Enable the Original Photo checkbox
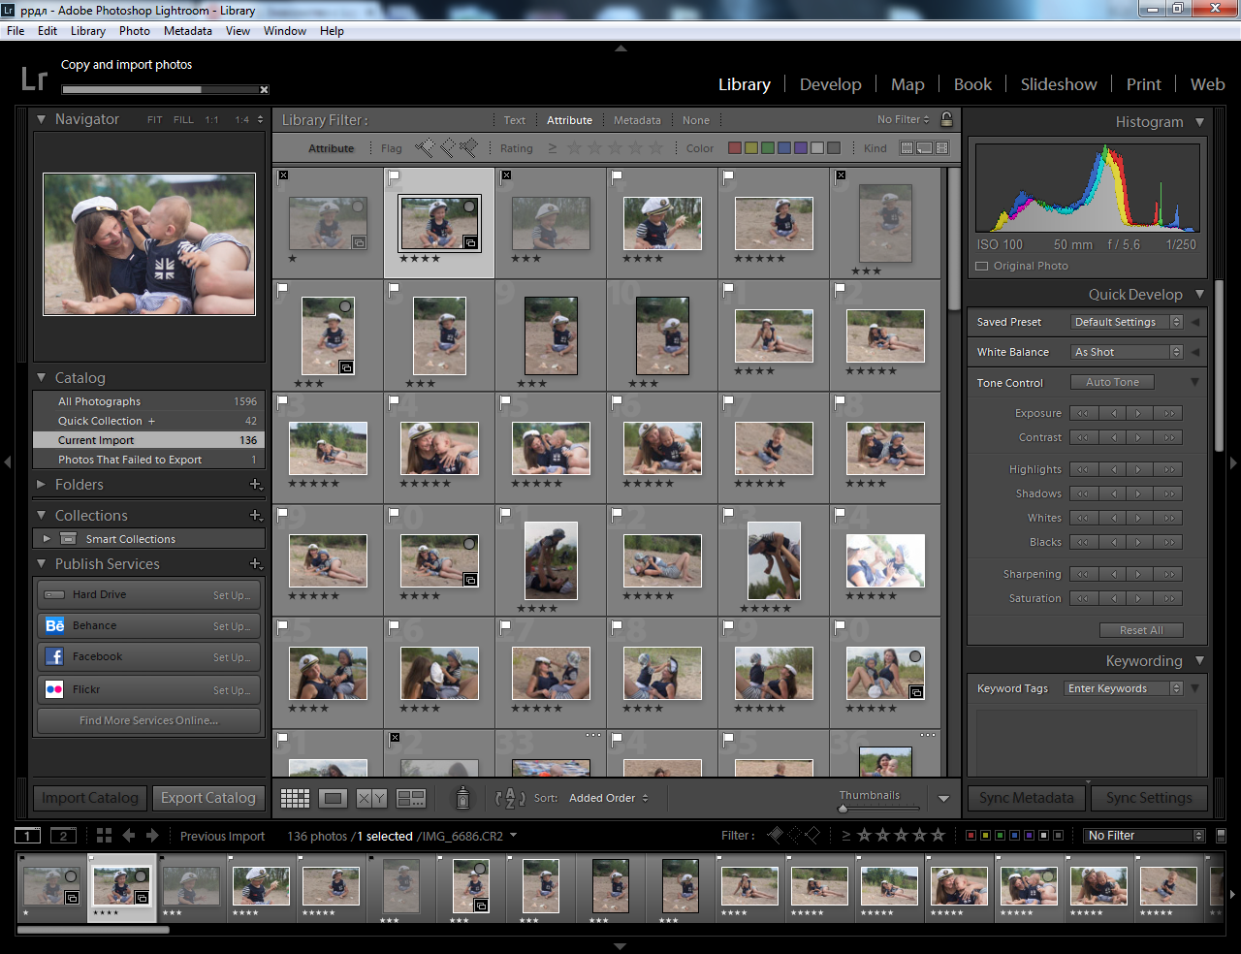Viewport: 1241px width, 954px height. [x=982, y=266]
